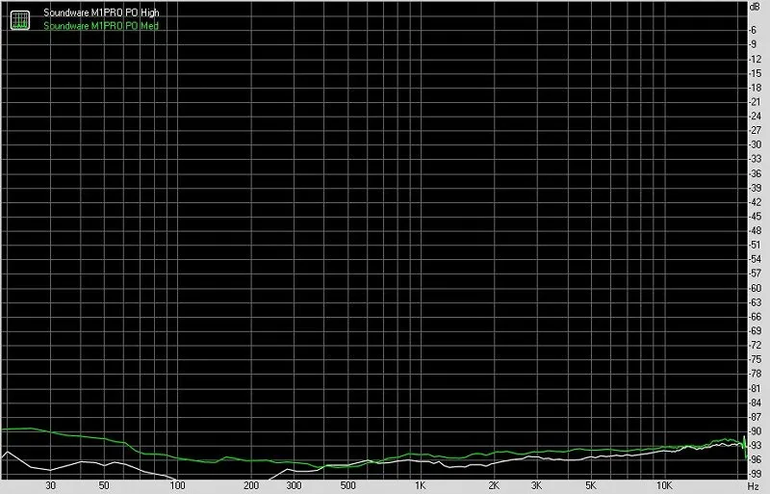Select the green 'Soundware M1PRO PO Med' legend entry
This screenshot has width=770, height=494.
click(x=101, y=26)
